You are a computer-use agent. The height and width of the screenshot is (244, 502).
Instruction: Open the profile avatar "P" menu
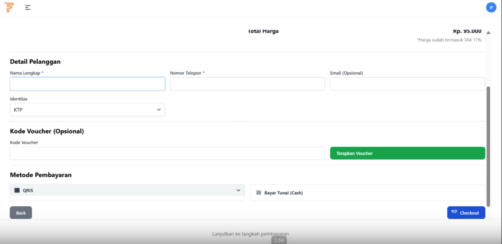click(491, 7)
